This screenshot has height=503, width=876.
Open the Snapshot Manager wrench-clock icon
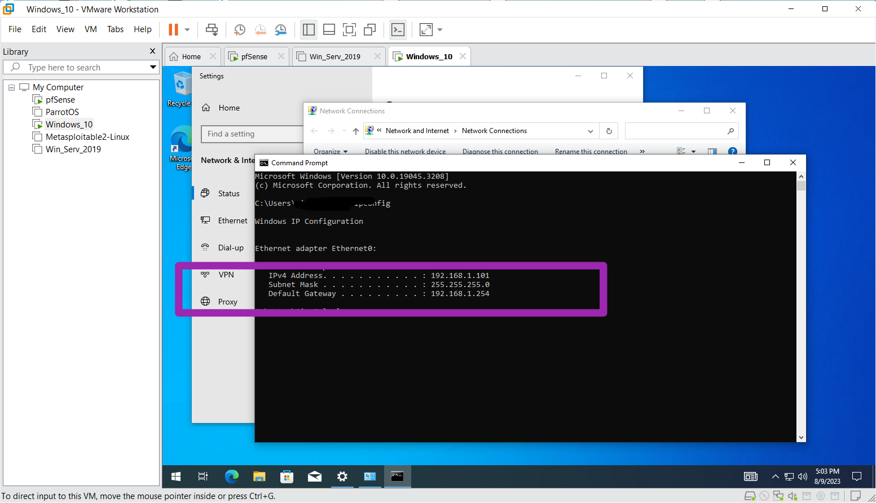tap(280, 29)
